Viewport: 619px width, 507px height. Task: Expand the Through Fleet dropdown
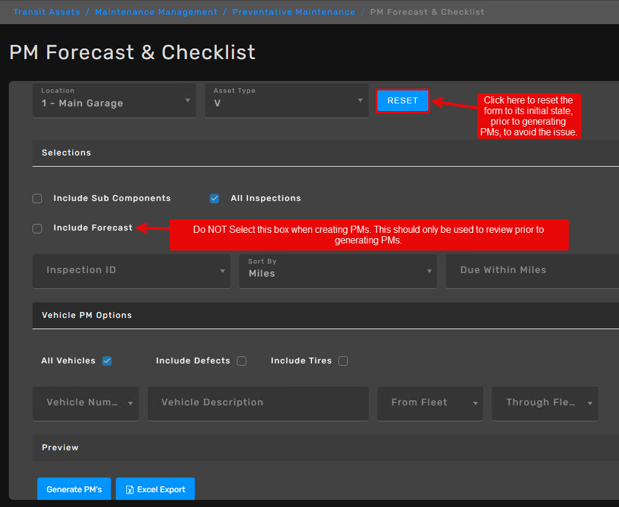click(545, 403)
